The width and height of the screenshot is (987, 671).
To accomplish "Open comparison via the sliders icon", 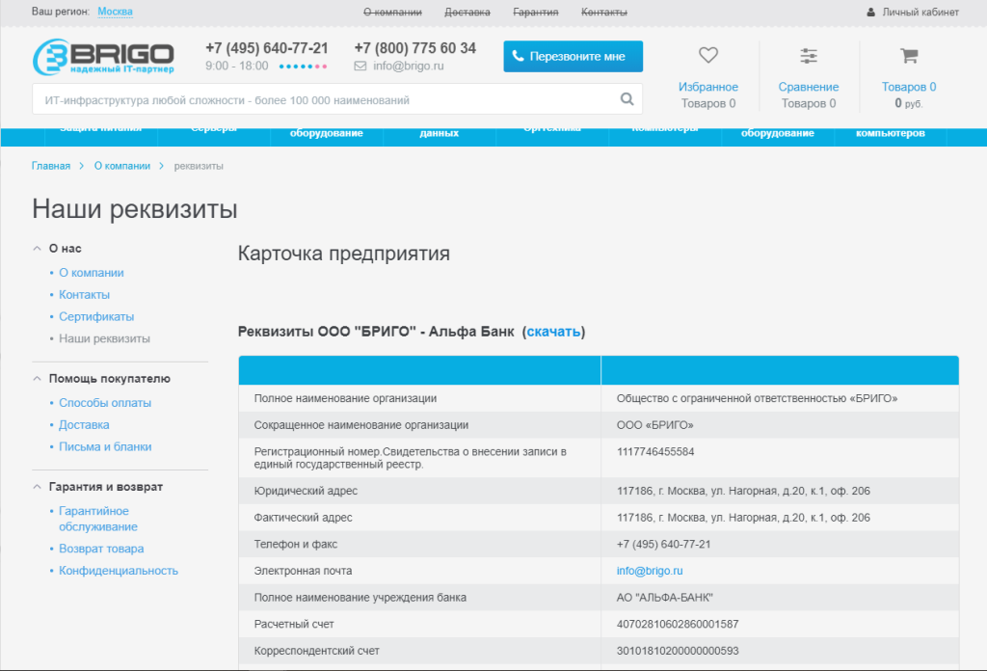I will 809,56.
